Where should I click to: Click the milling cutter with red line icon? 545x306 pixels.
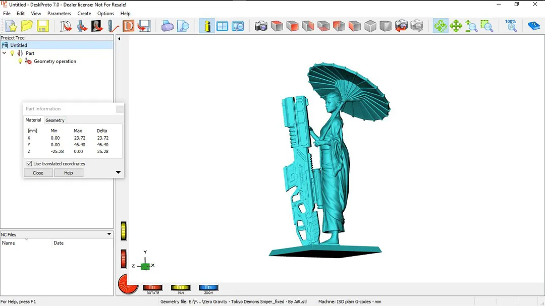click(113, 26)
